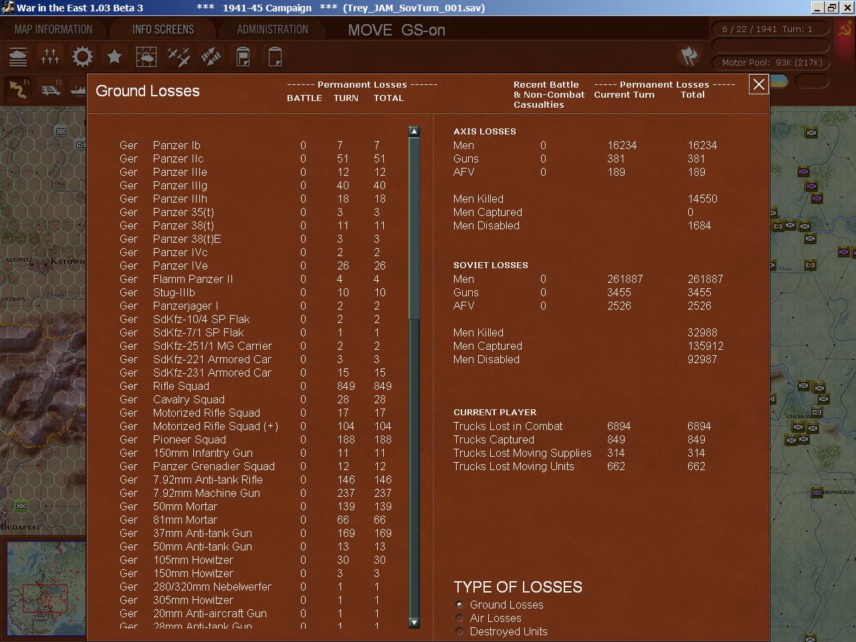Click Soviet Men Captured value 135912

point(706,346)
